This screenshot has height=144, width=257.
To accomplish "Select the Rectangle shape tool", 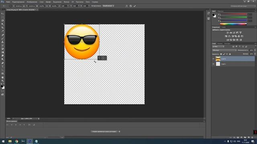I will click(x=2, y=74).
